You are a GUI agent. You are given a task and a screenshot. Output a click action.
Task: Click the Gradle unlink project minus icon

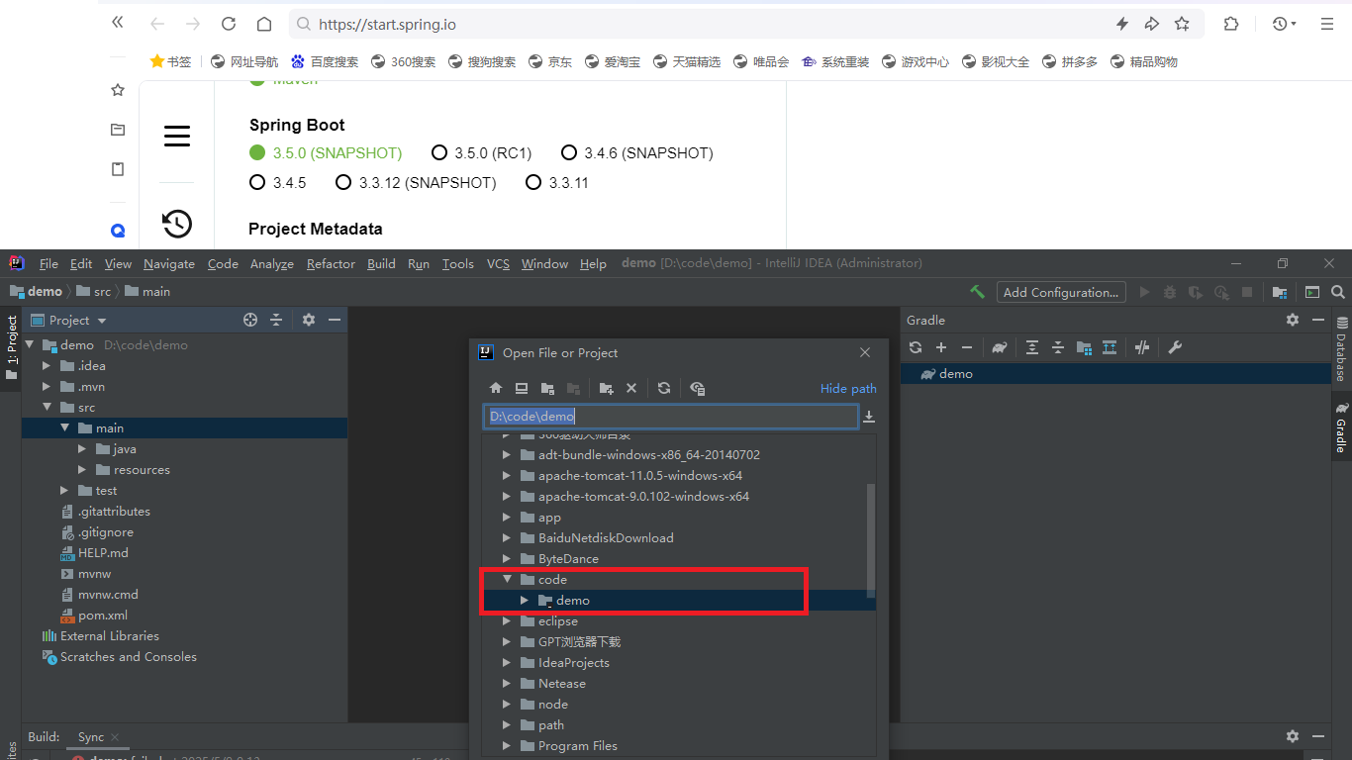[x=967, y=347]
